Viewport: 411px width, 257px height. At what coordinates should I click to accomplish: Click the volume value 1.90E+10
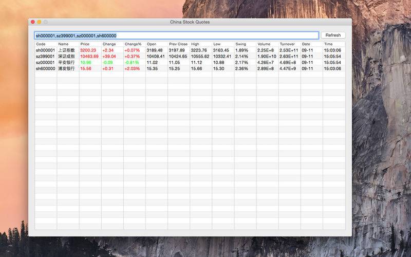click(x=267, y=57)
